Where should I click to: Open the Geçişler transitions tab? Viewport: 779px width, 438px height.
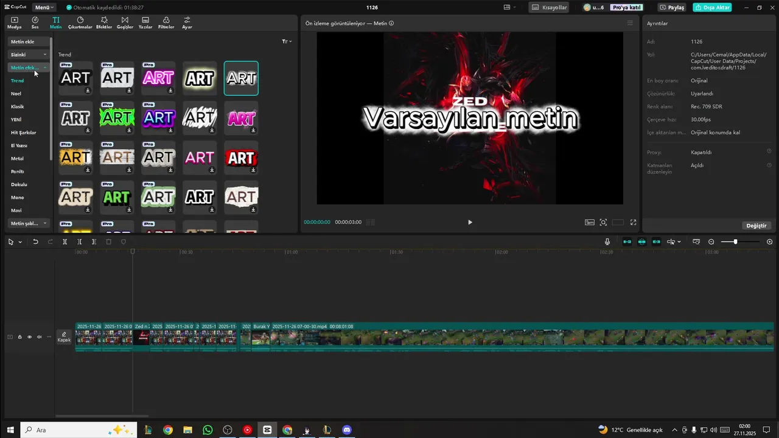125,23
